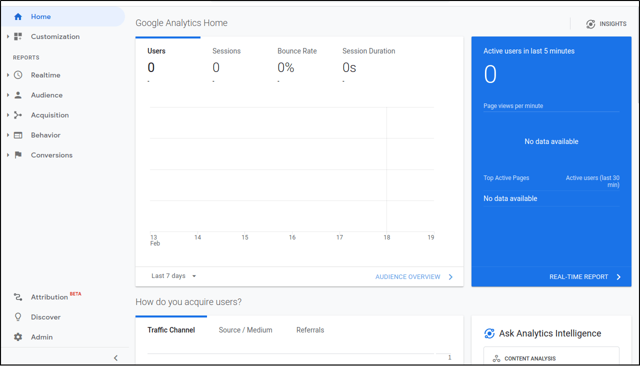Click the Customization dashboard icon
The height and width of the screenshot is (366, 640).
coord(18,36)
